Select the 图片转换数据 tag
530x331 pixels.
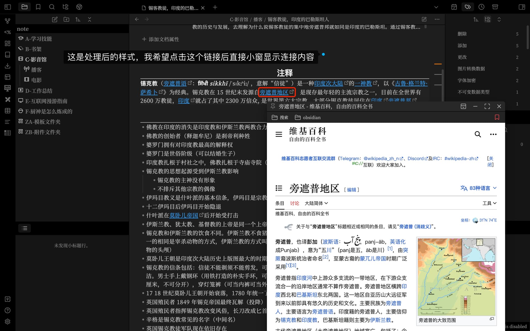point(471,69)
